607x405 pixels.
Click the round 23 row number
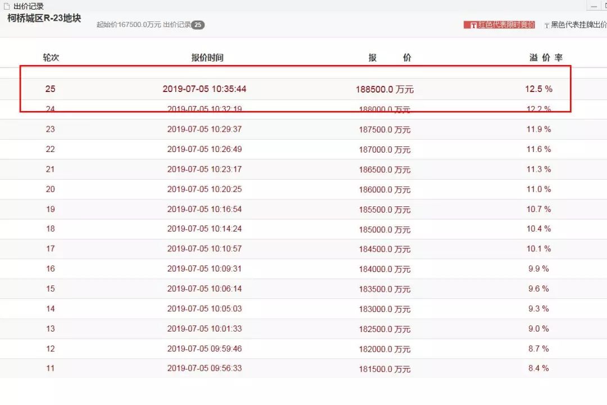click(51, 129)
